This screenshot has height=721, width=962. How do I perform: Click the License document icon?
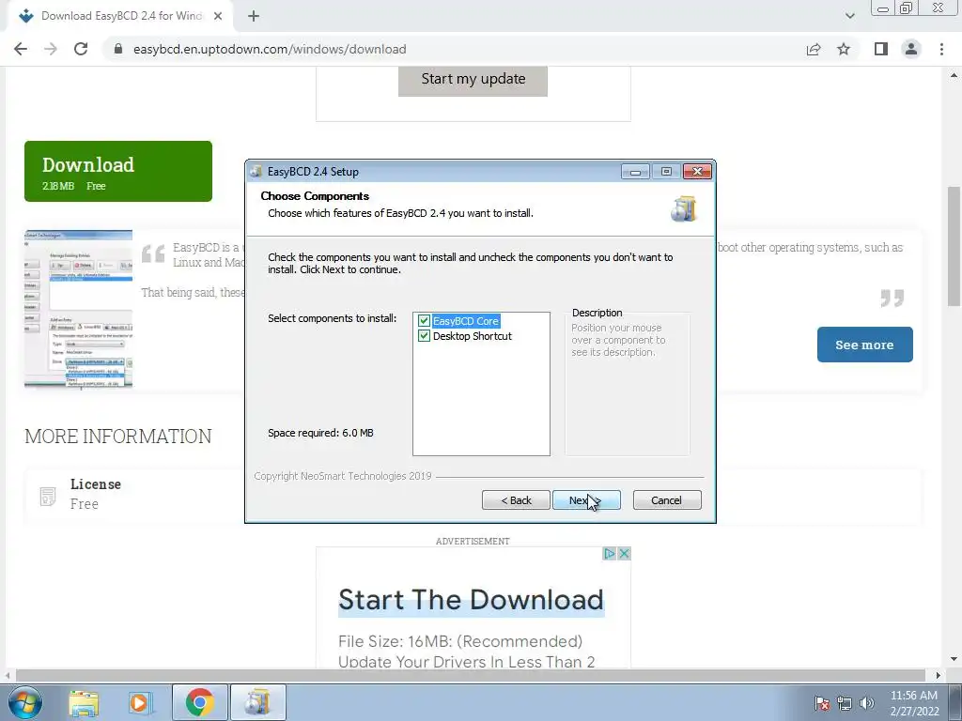pos(48,496)
